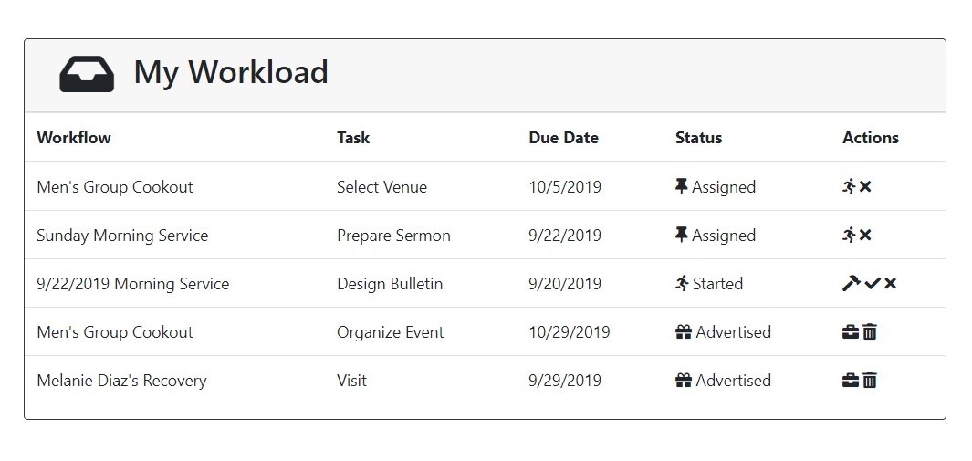Click the Status column header
The width and height of the screenshot is (972, 461).
[698, 138]
